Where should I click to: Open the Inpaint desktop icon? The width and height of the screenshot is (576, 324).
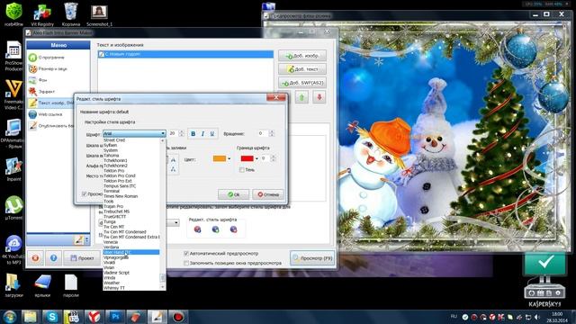coord(14,169)
